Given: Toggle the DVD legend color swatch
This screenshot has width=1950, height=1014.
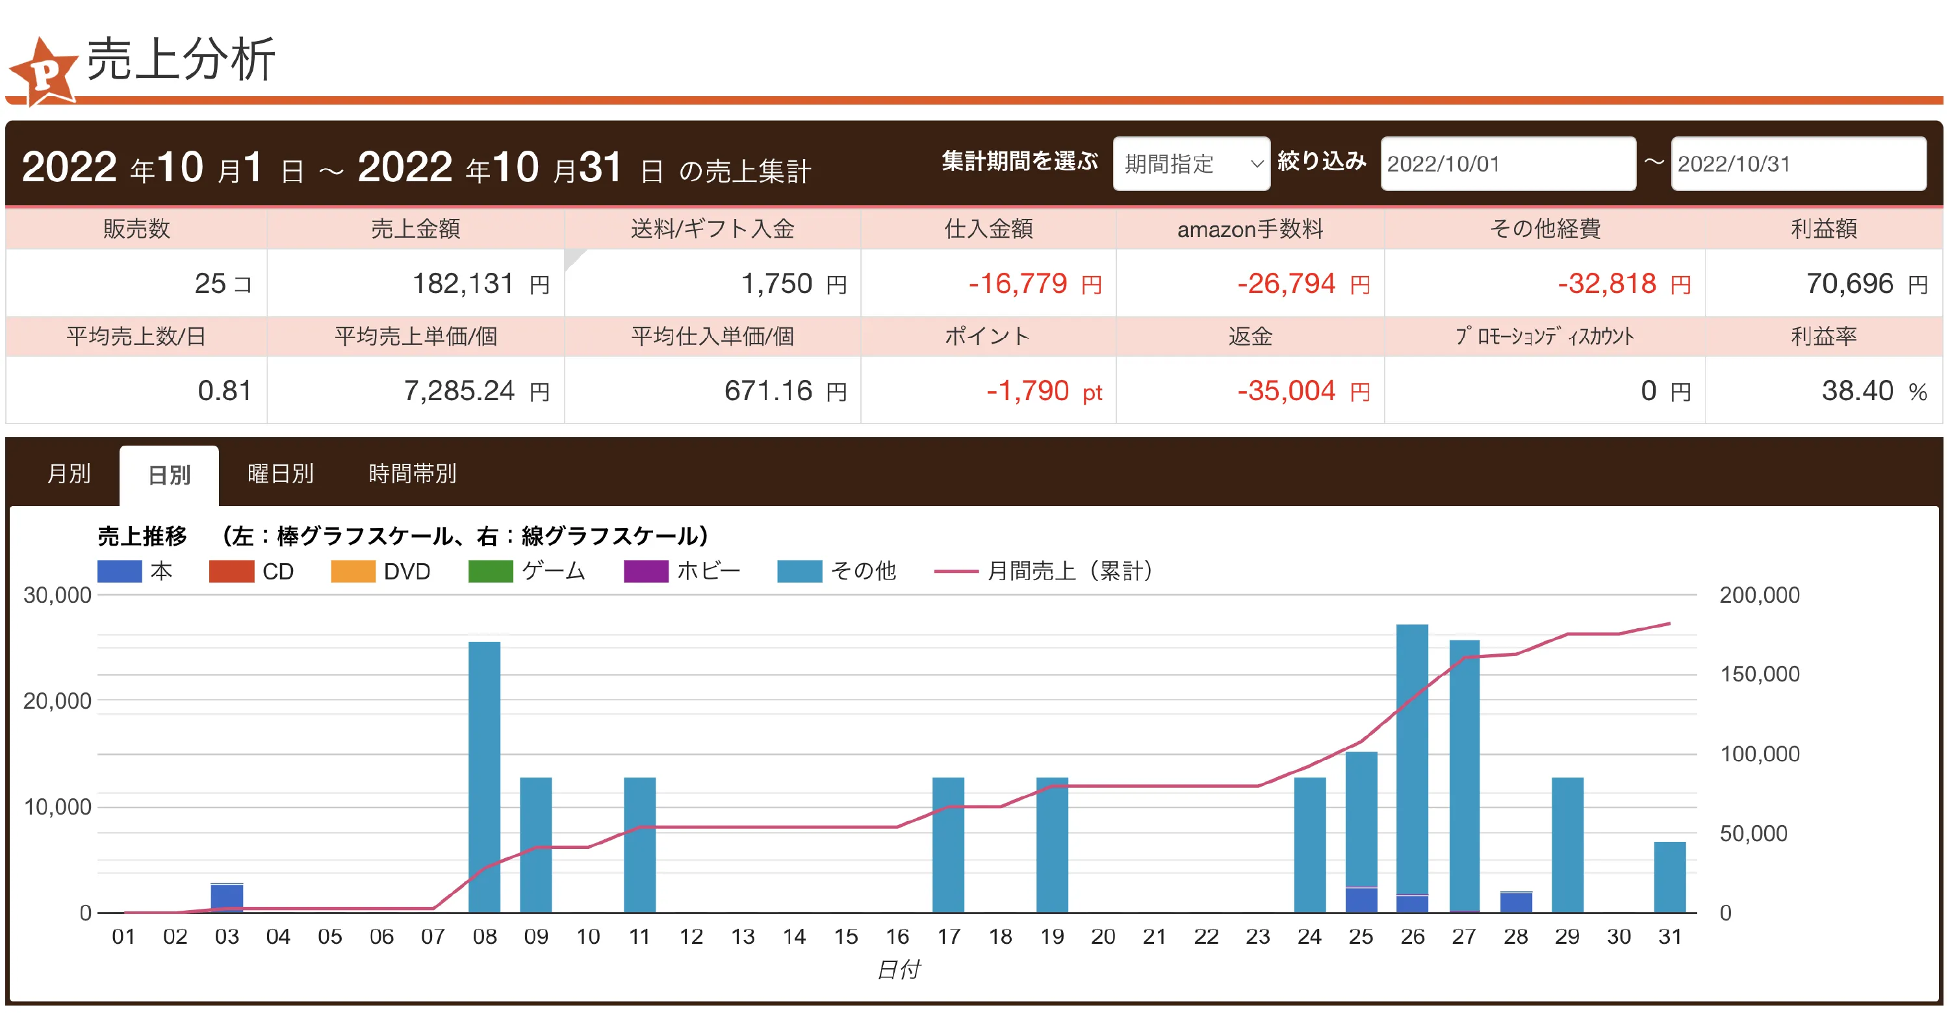Looking at the screenshot, I should pyautogui.click(x=353, y=572).
